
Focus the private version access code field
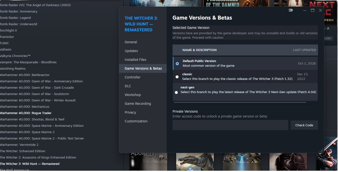tap(230, 125)
